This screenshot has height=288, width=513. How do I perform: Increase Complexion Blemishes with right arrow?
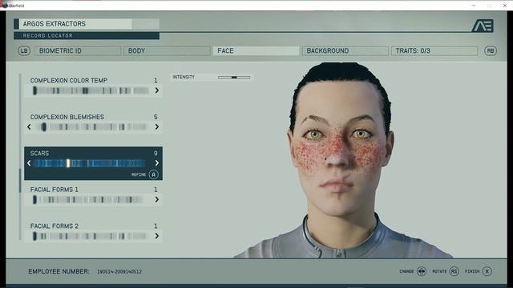[x=157, y=126]
